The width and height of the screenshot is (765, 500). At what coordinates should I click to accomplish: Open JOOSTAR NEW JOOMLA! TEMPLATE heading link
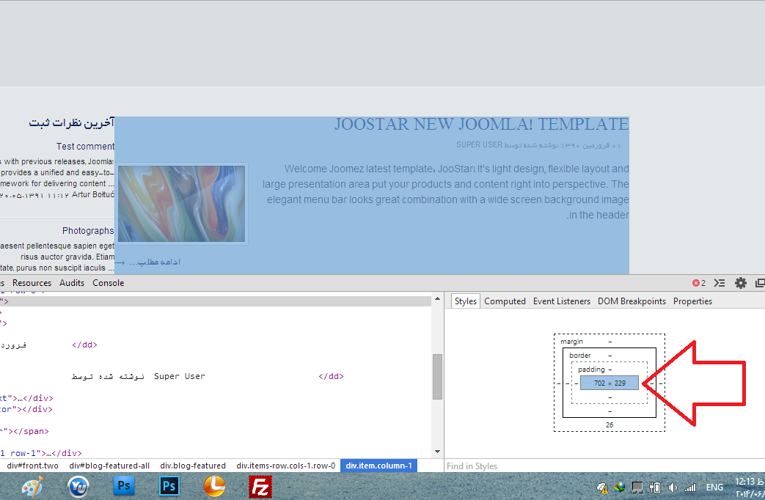coord(482,124)
